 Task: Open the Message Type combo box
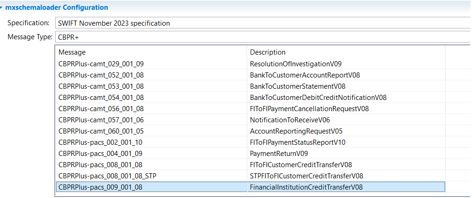point(262,37)
